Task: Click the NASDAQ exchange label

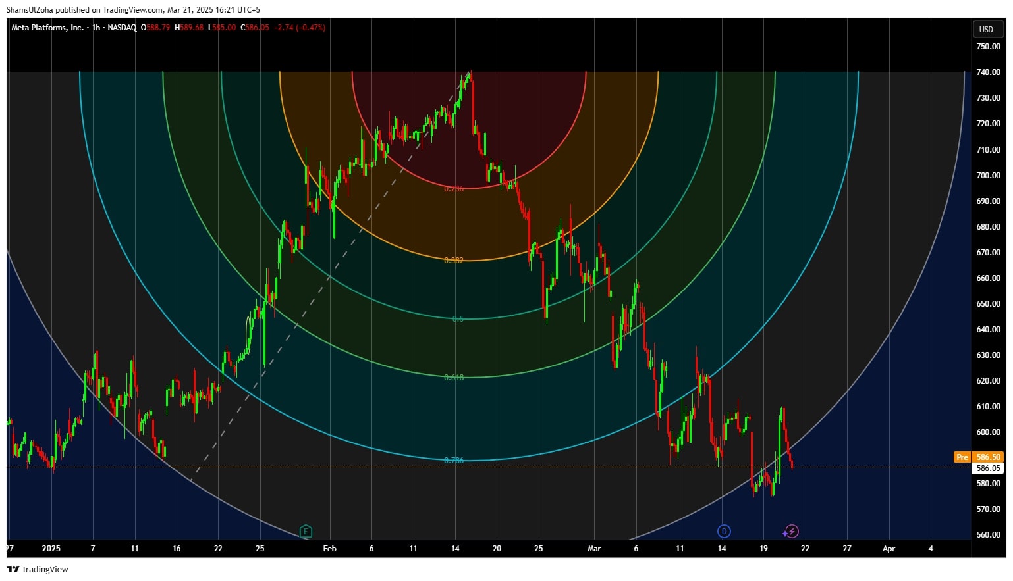Action: coord(122,28)
